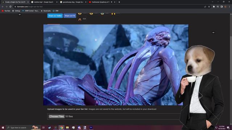Image resolution: width=232 pixels, height=130 pixels.
Task: Open File Explorer from the taskbar
Action: pyautogui.click(x=67, y=127)
